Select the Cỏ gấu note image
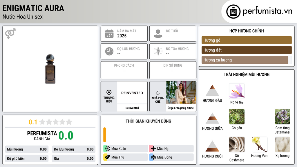 point(237,117)
